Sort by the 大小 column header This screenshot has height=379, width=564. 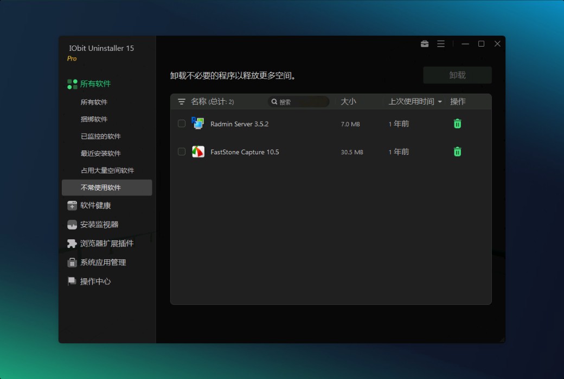pos(348,102)
